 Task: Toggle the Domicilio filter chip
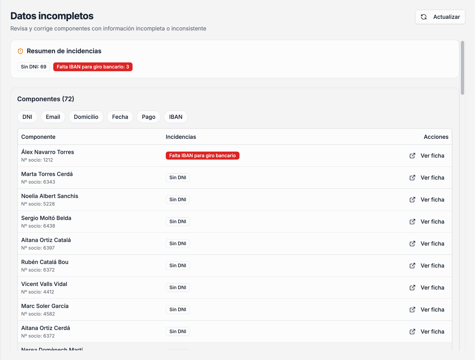coord(86,117)
